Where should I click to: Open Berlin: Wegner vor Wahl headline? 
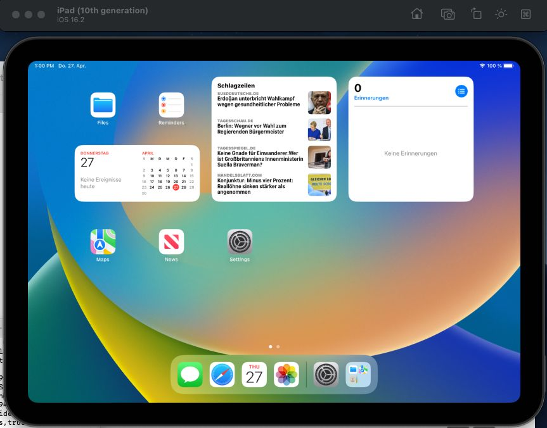click(x=252, y=129)
